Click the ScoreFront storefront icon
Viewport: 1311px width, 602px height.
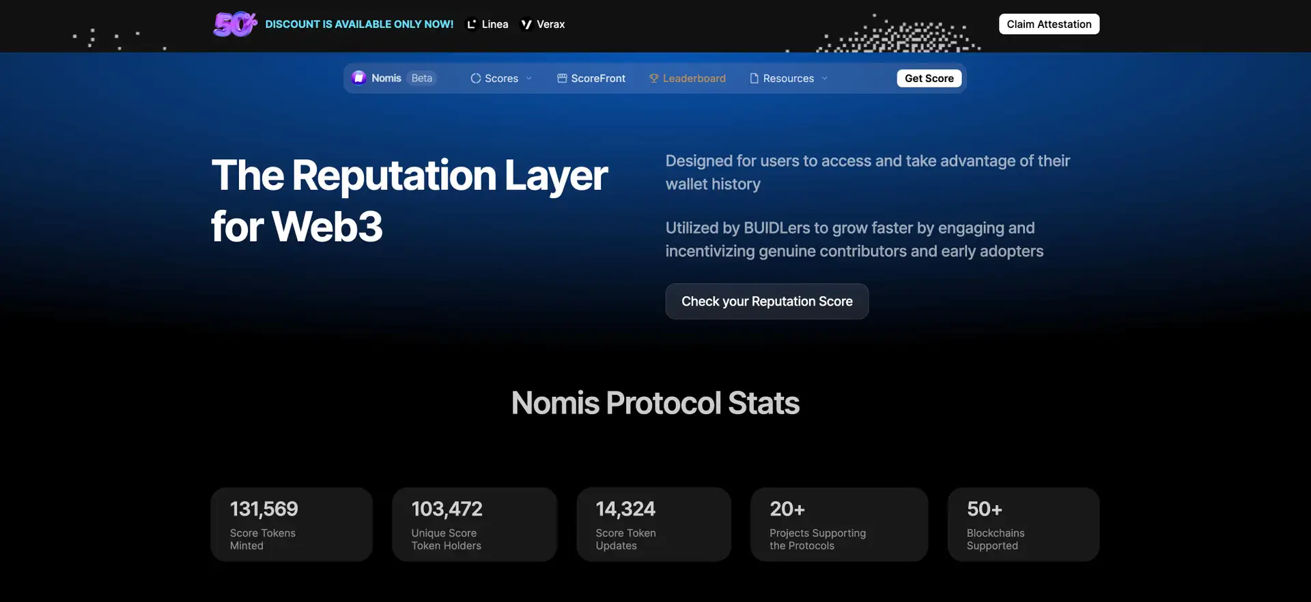(x=562, y=79)
